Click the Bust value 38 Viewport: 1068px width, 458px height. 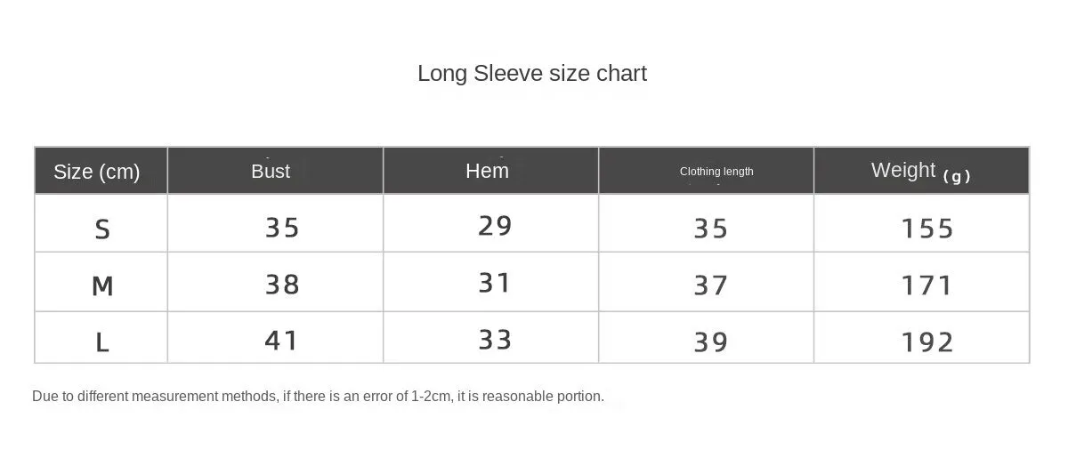tap(282, 285)
